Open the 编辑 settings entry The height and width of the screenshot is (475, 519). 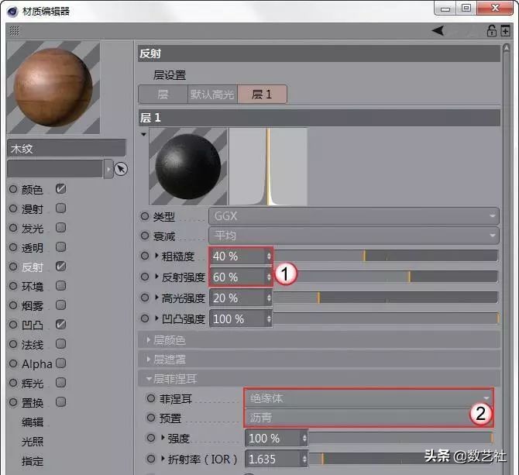click(33, 422)
